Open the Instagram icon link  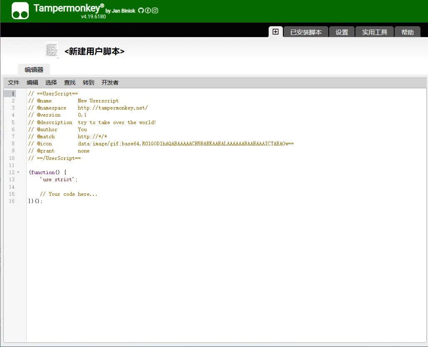click(155, 10)
